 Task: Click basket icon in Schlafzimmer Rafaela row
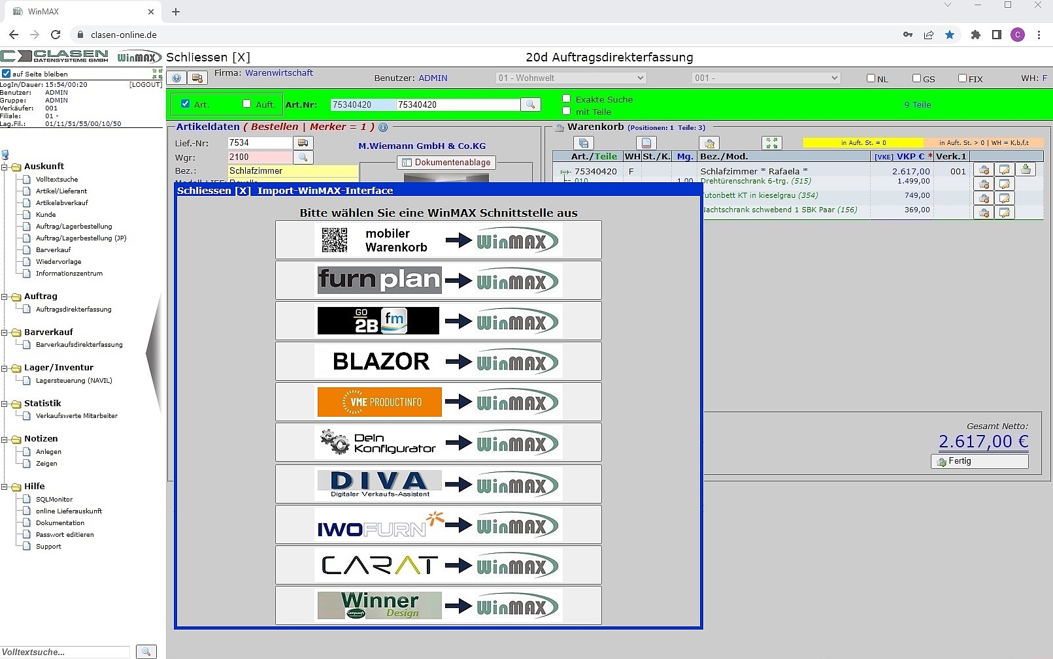click(984, 170)
